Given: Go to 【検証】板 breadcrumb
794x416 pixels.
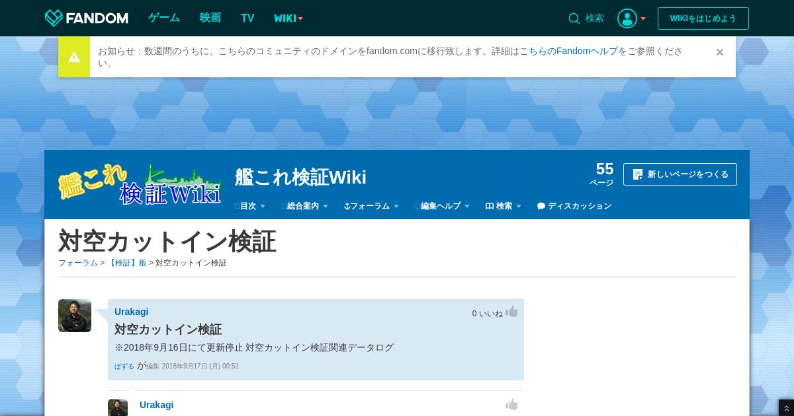Looking at the screenshot, I should point(127,263).
